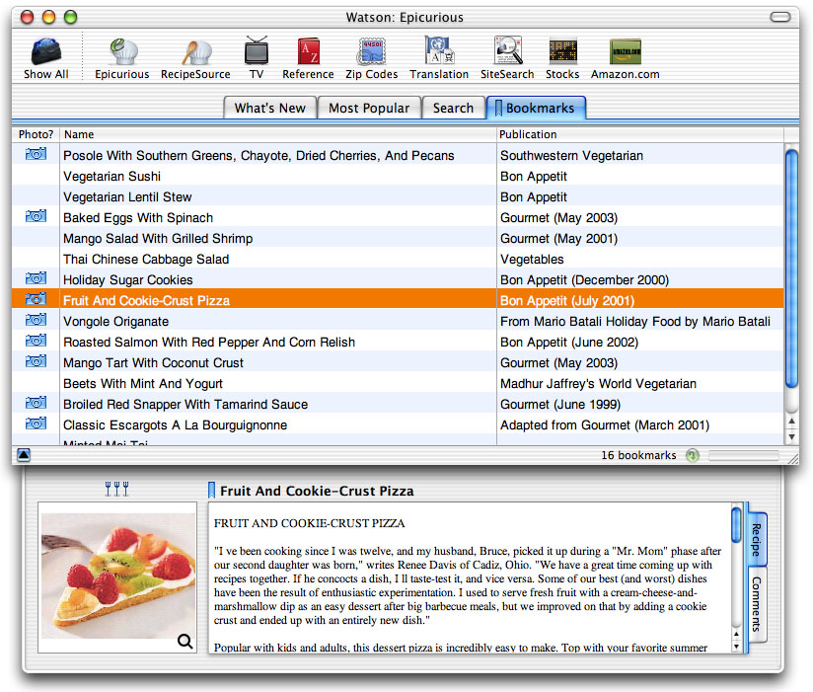
Task: Switch to the What's New tab
Action: [x=270, y=108]
